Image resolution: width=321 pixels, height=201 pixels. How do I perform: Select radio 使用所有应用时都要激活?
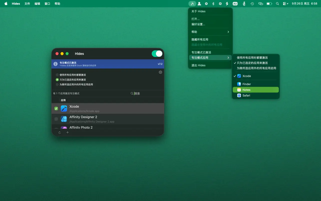[57, 75]
